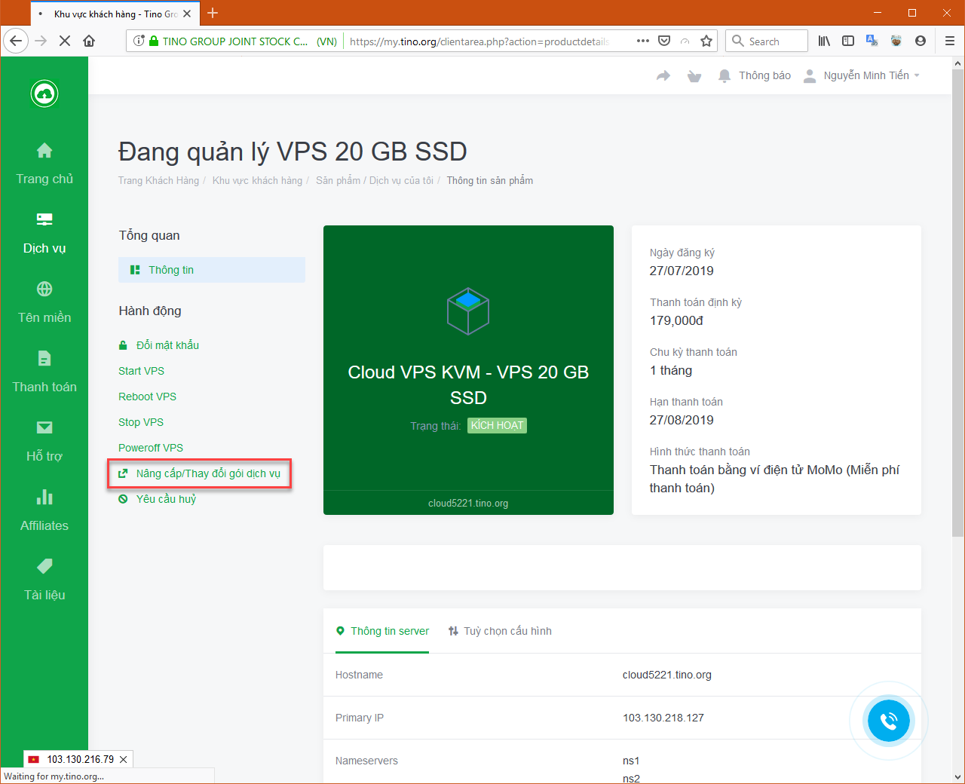Open the Tài liệu section
Screen dimensions: 965x784
point(44,578)
